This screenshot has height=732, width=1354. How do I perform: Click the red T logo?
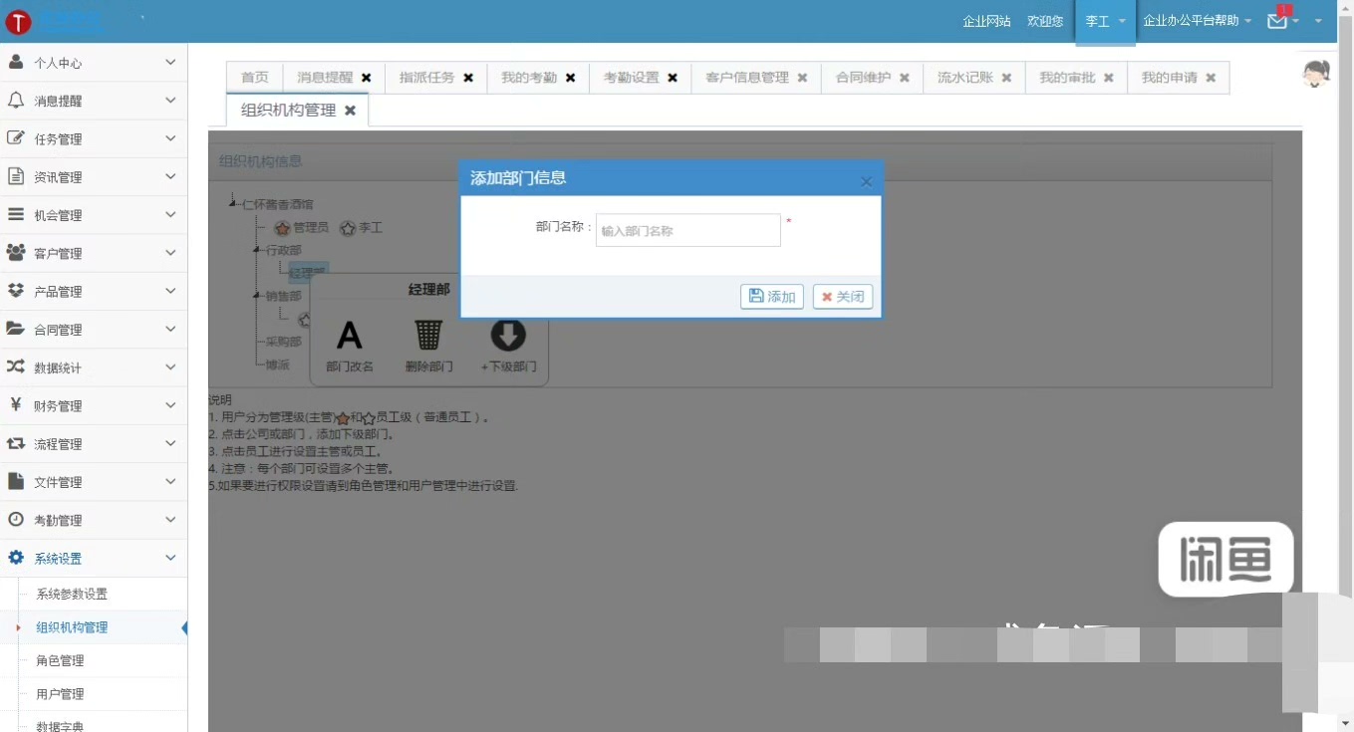(x=18, y=22)
